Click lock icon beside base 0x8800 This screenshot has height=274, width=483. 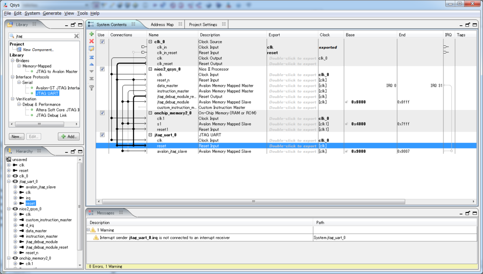click(347, 102)
